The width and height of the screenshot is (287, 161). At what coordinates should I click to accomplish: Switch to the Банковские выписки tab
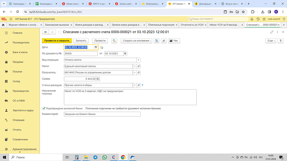(x=57, y=25)
